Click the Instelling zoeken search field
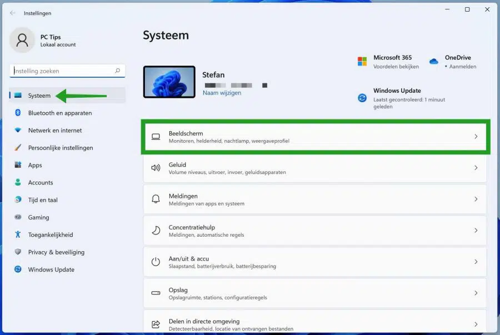500x335 pixels. (x=67, y=71)
